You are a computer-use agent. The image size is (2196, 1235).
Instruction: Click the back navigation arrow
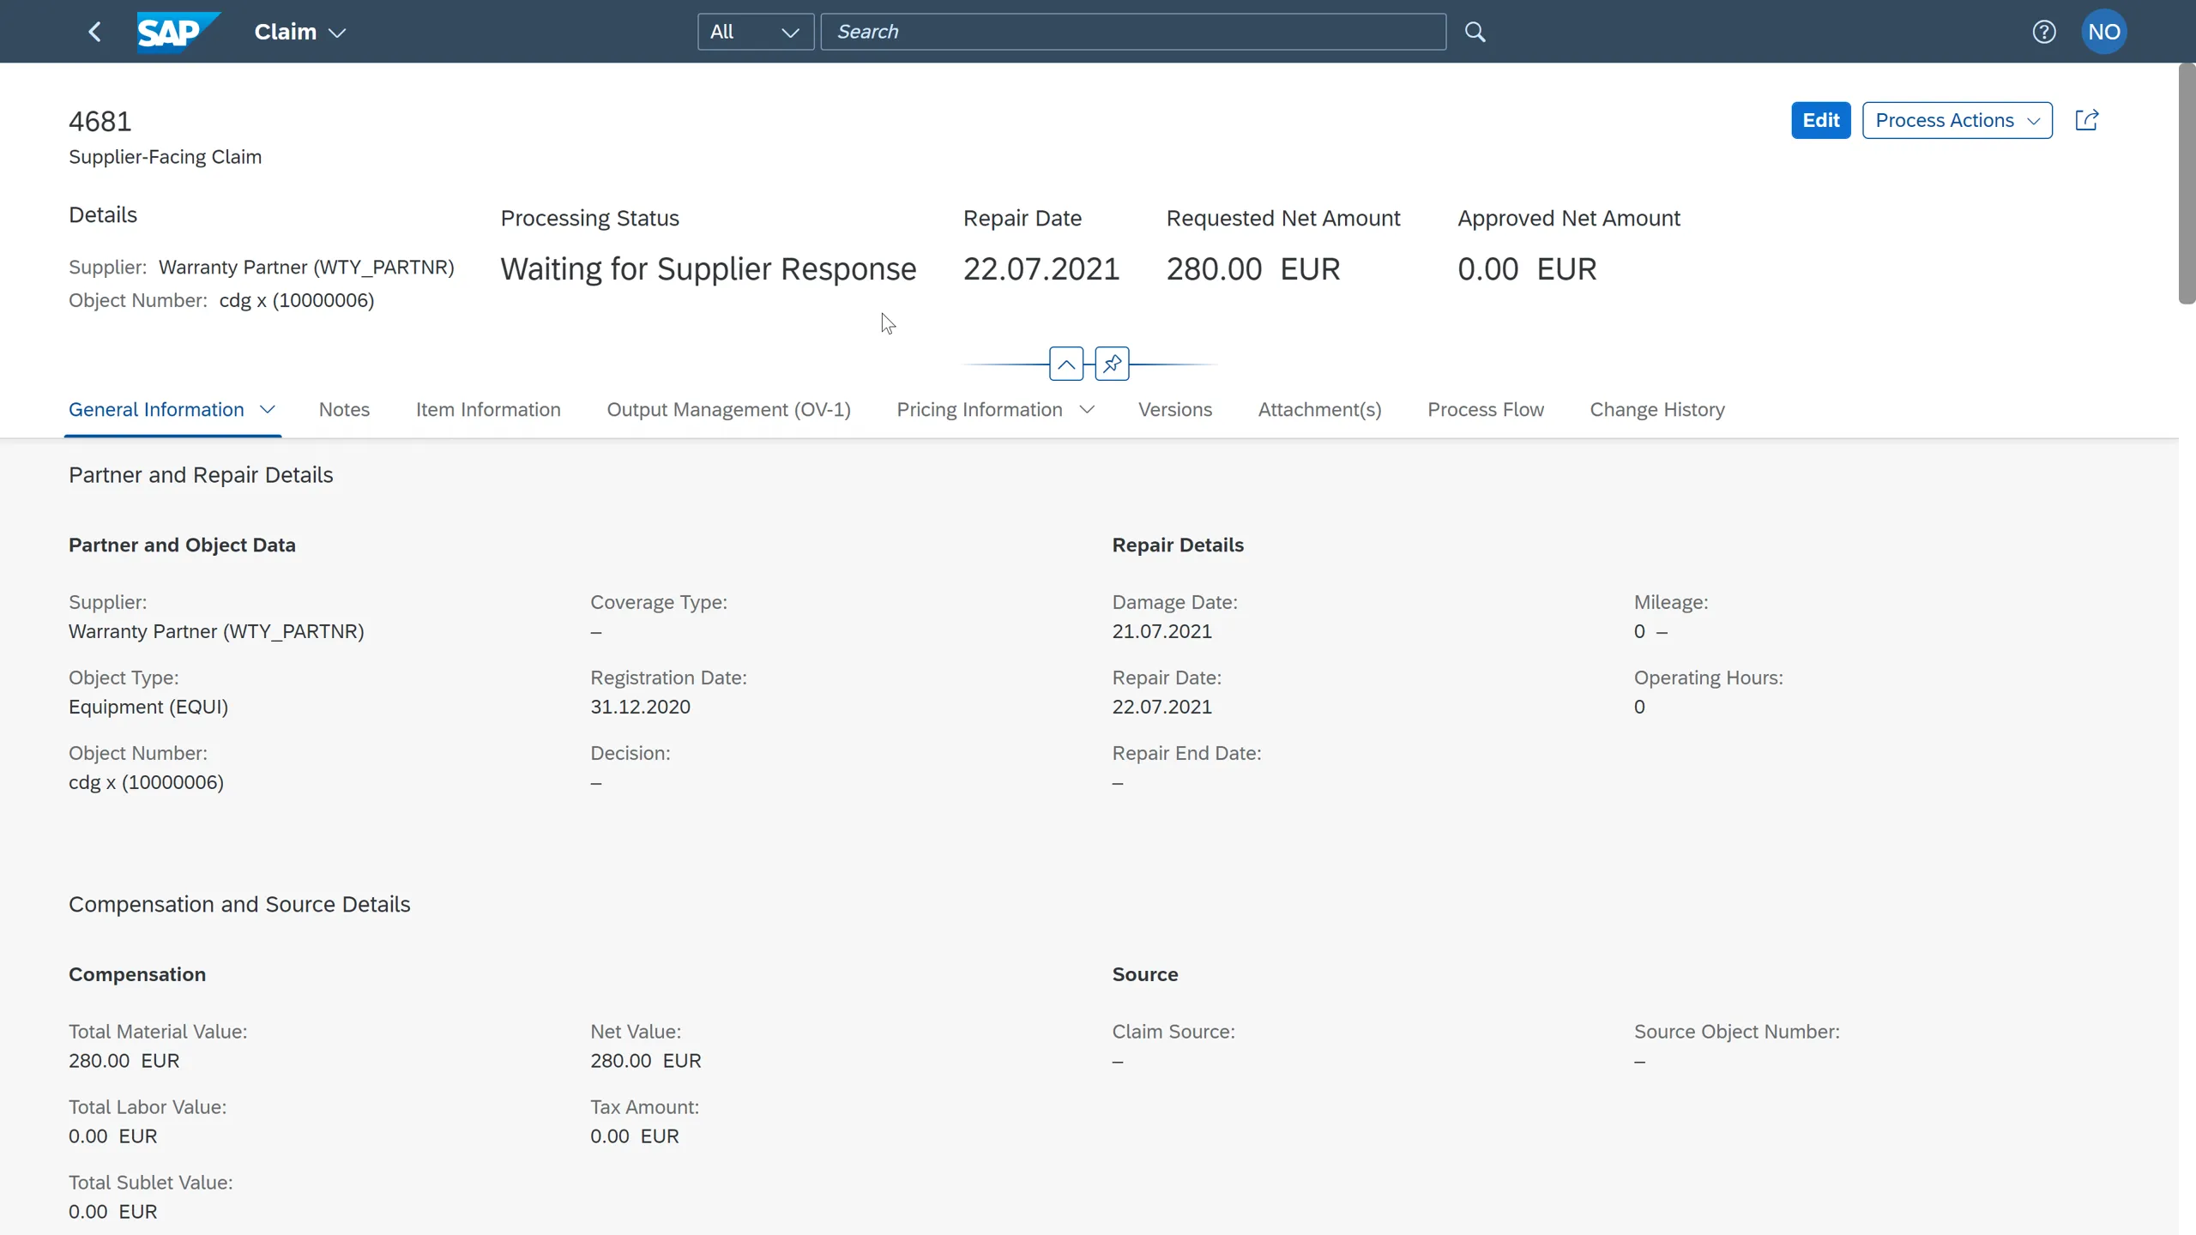click(94, 31)
